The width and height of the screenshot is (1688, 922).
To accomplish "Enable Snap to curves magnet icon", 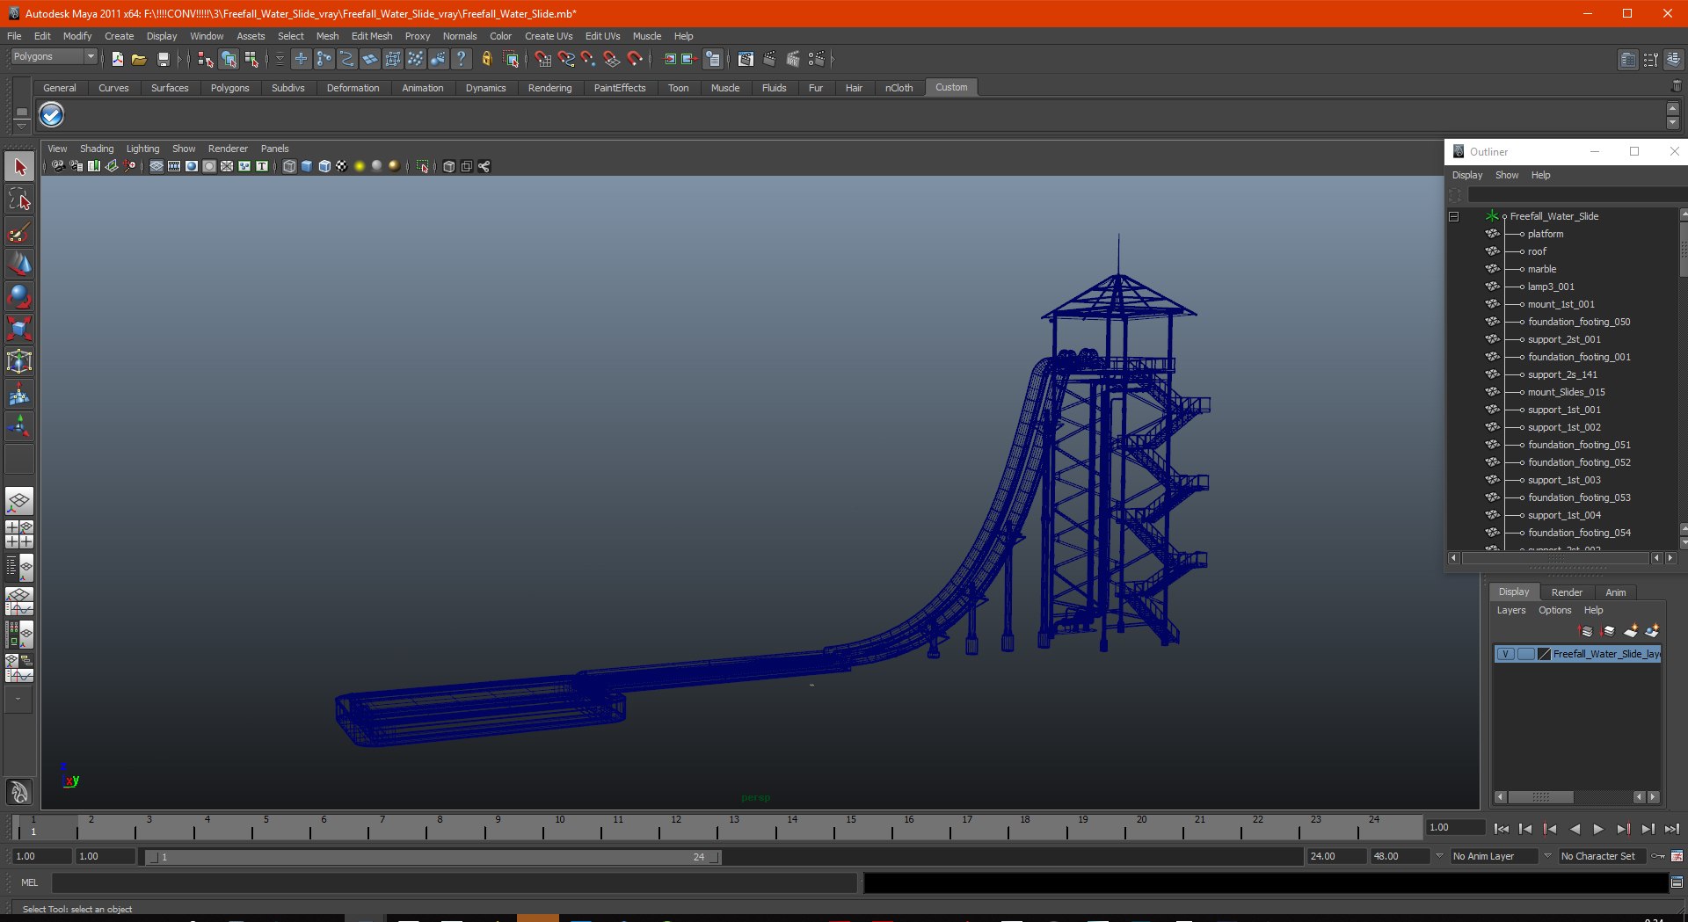I will tap(565, 59).
